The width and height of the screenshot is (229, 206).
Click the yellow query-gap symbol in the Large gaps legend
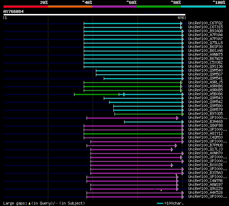pos(29,203)
